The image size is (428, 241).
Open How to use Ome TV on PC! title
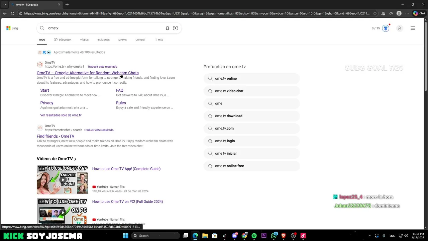[127, 202]
